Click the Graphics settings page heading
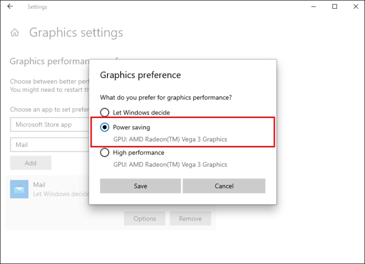The image size is (365, 264). click(76, 33)
